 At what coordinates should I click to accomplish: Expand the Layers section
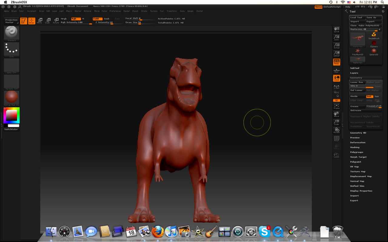pyautogui.click(x=354, y=73)
